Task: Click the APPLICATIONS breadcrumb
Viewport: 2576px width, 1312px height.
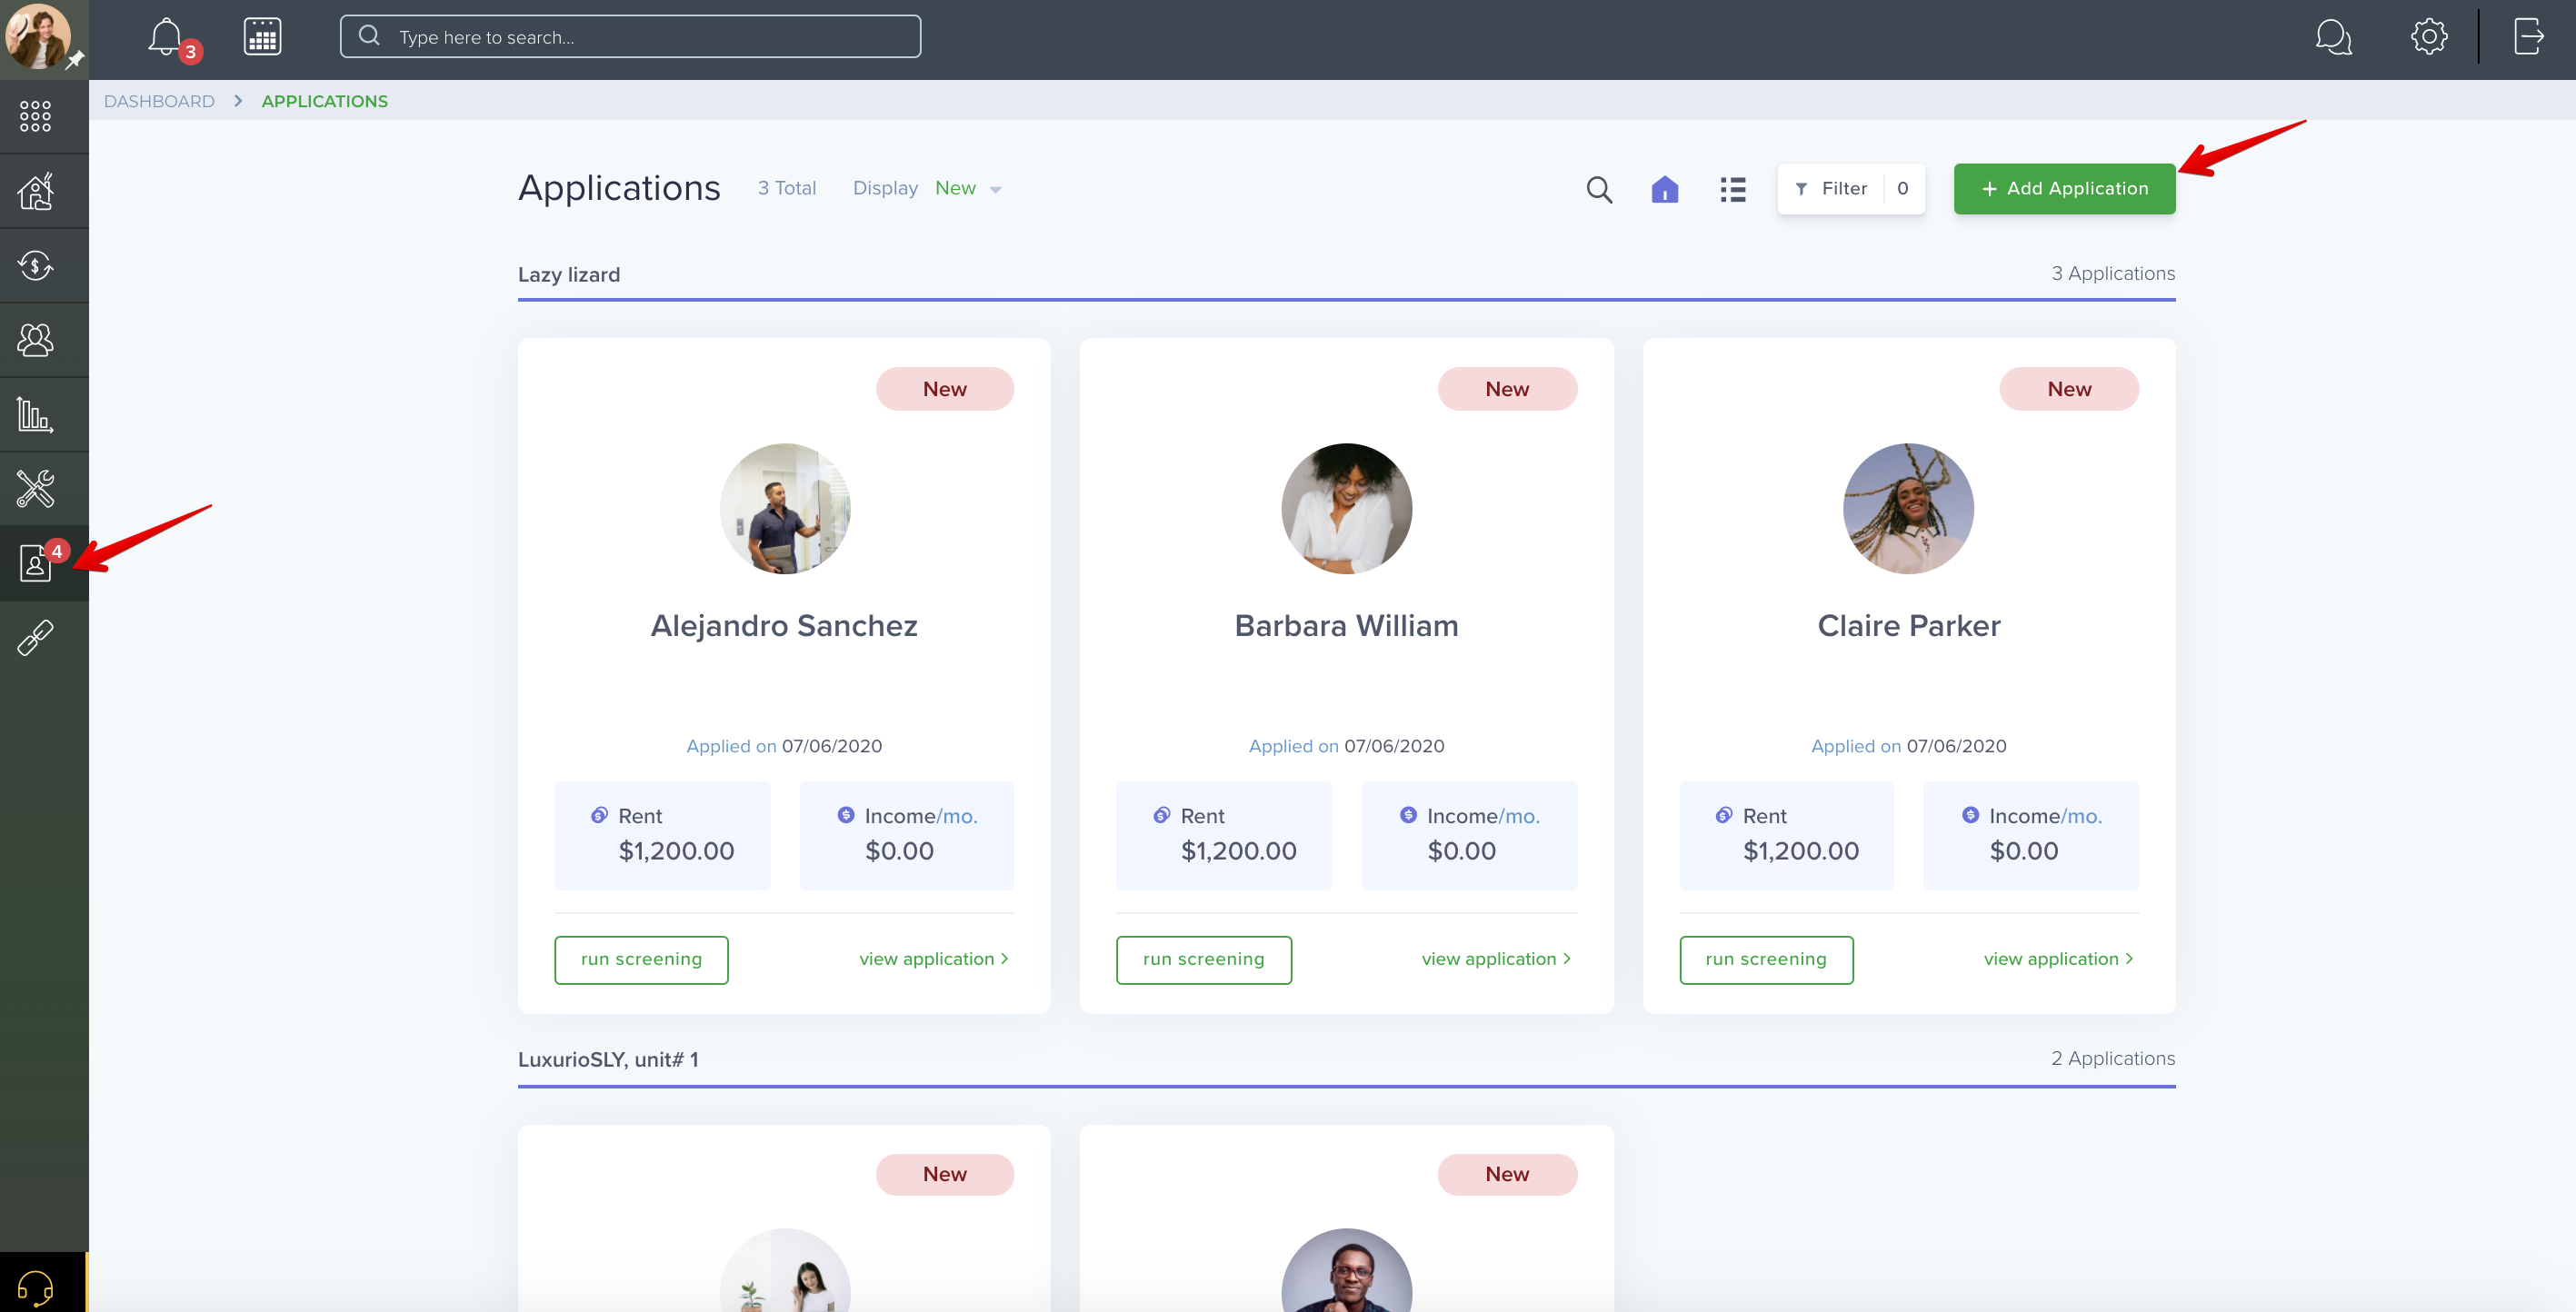Action: [325, 101]
